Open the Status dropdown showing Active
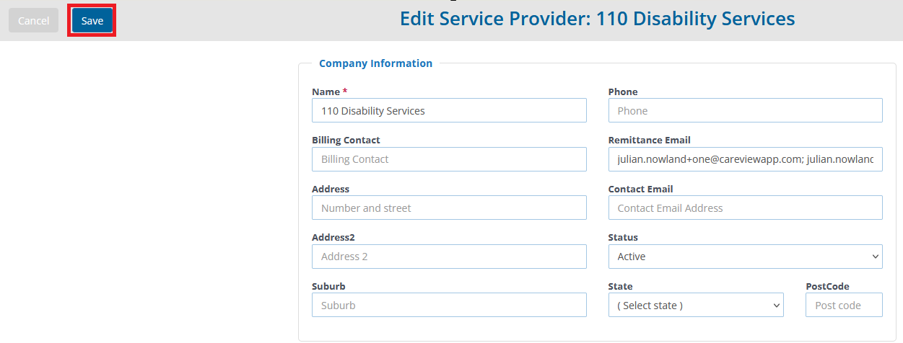Screen dimensions: 903x343 (x=746, y=257)
